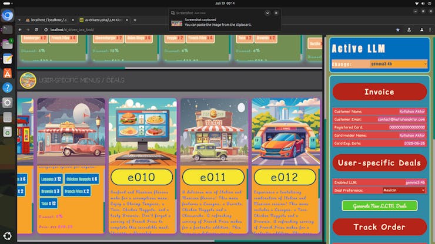Click the Taco X 12 item tag
The image size is (435, 244).
pos(49,204)
